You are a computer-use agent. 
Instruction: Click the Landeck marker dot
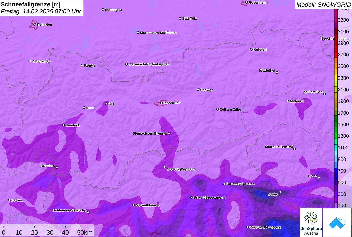click(64, 125)
